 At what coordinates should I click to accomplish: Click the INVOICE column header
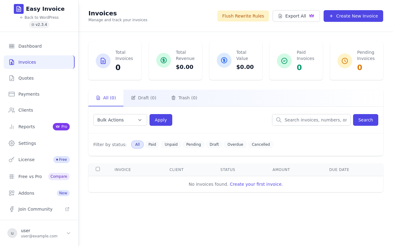123,170
